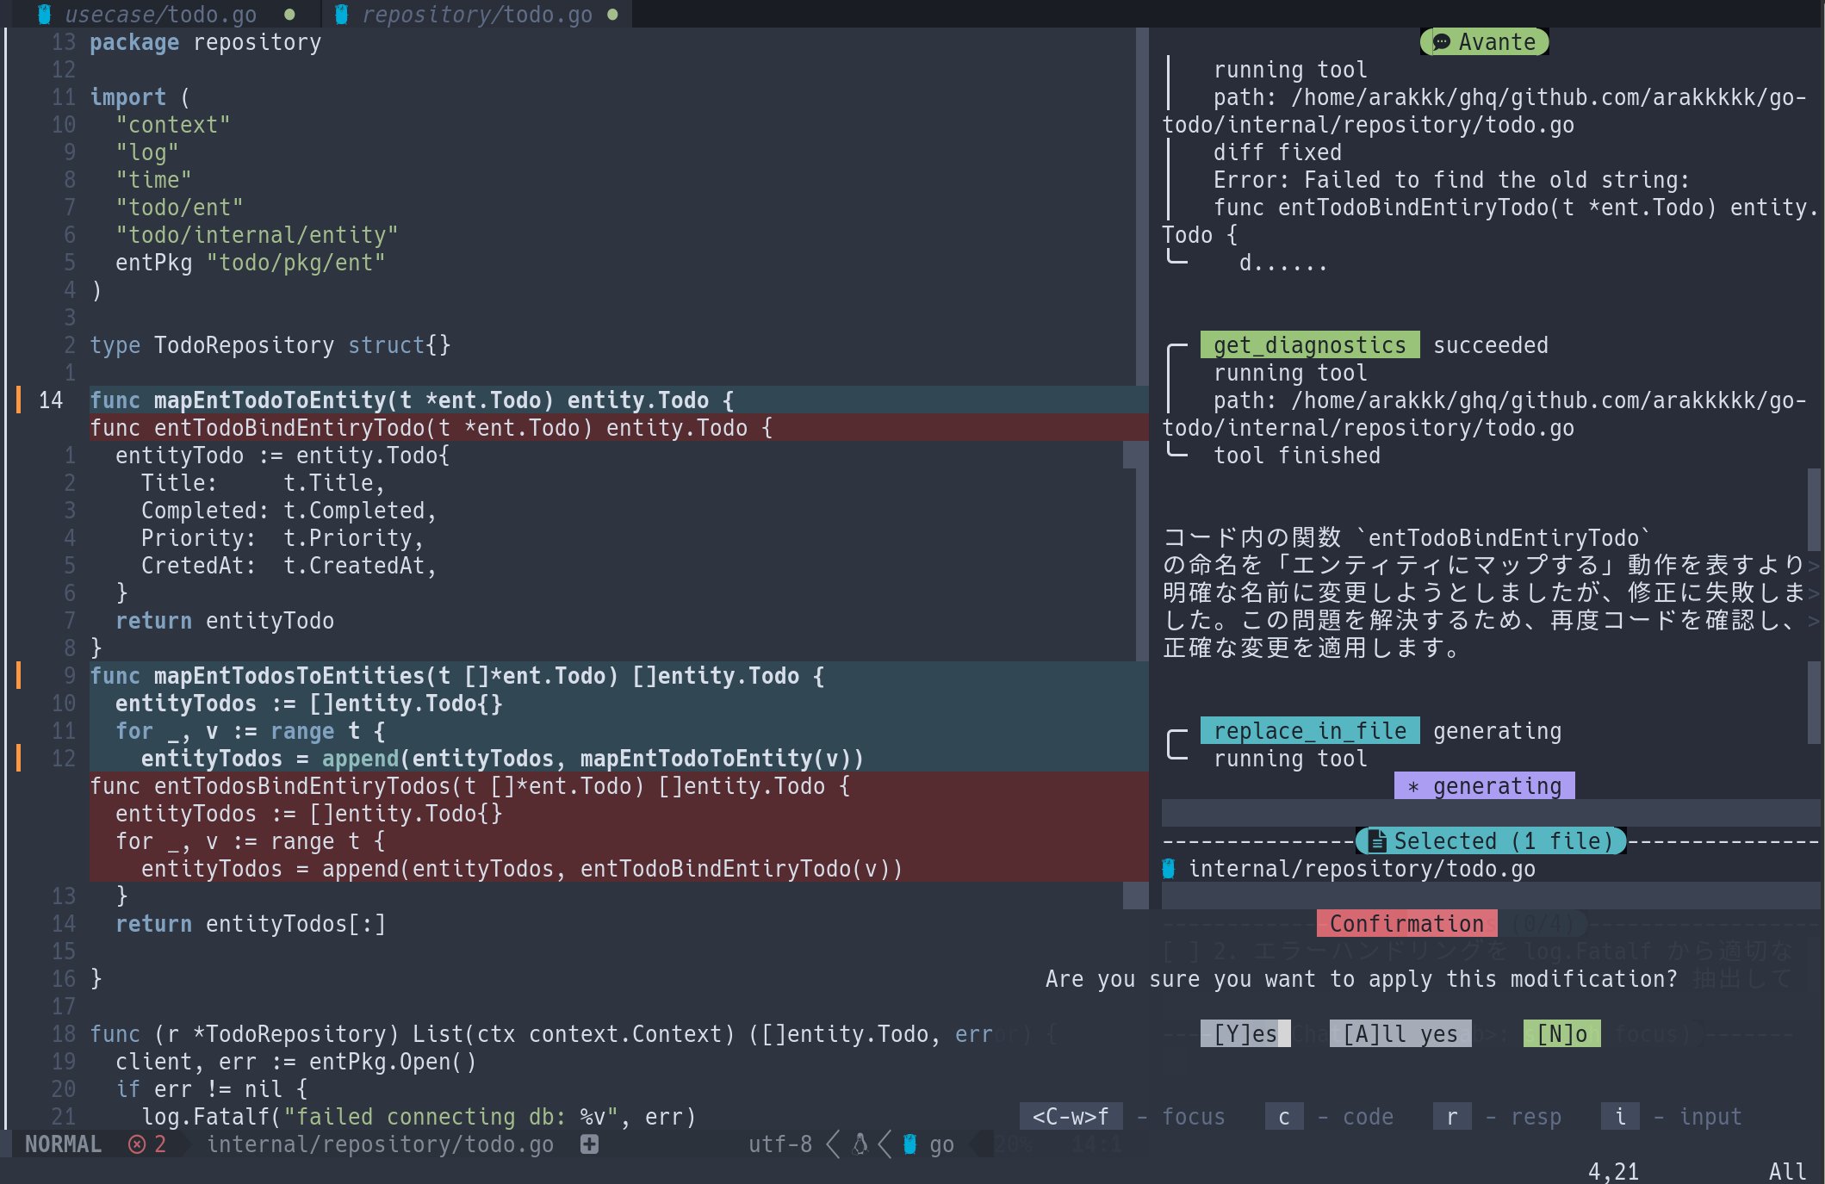This screenshot has width=1825, height=1184.
Task: Click the Go filetype icon in statusline
Action: click(909, 1144)
